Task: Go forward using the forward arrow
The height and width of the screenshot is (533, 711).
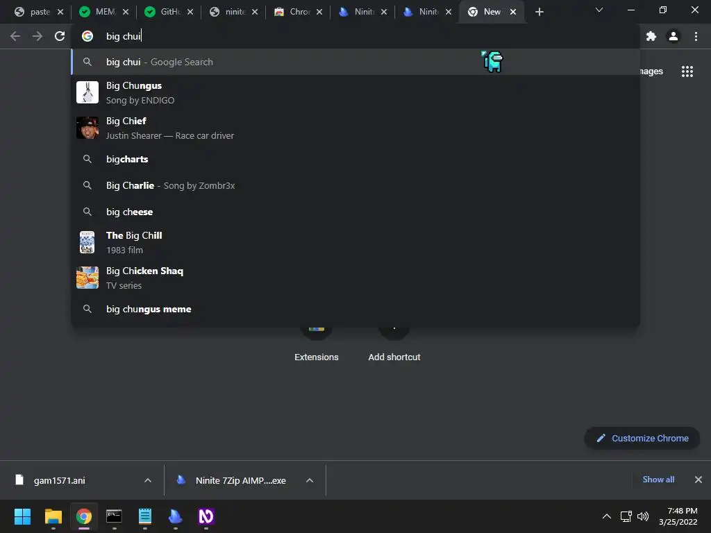Action: point(37,36)
